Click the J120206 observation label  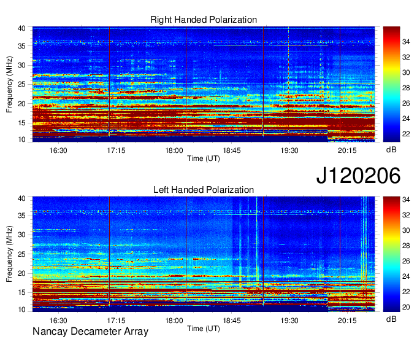coord(358,176)
